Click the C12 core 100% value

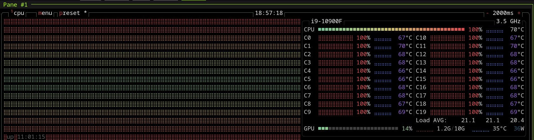point(475,54)
